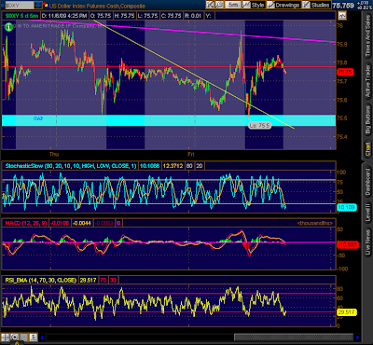Image resolution: width=373 pixels, height=345 pixels.
Task: Click the right scroll arrow of the time scrollbar
Action: click(x=357, y=338)
